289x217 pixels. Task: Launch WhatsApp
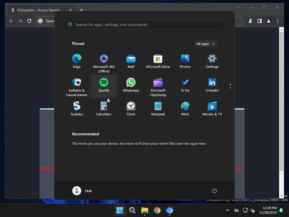(x=131, y=85)
